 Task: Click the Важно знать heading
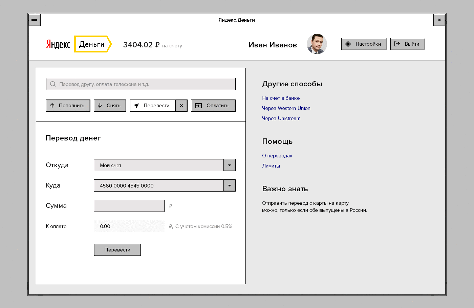(285, 189)
